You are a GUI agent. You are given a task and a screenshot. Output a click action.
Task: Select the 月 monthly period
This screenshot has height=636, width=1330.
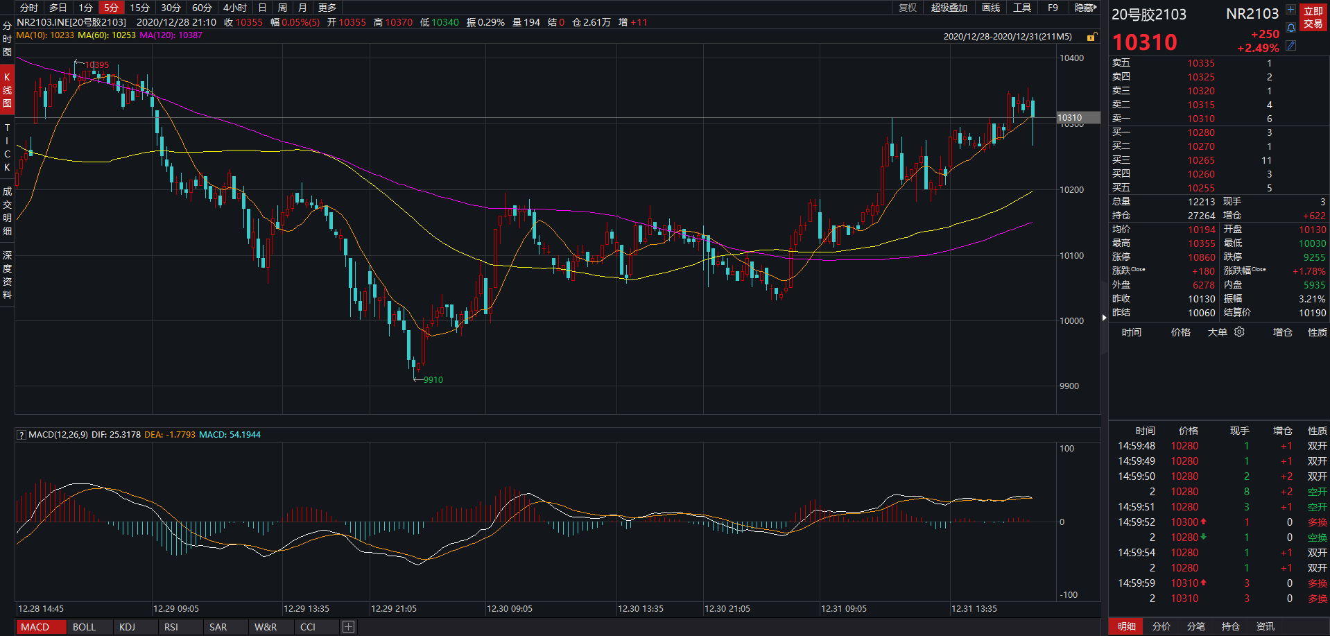[302, 8]
